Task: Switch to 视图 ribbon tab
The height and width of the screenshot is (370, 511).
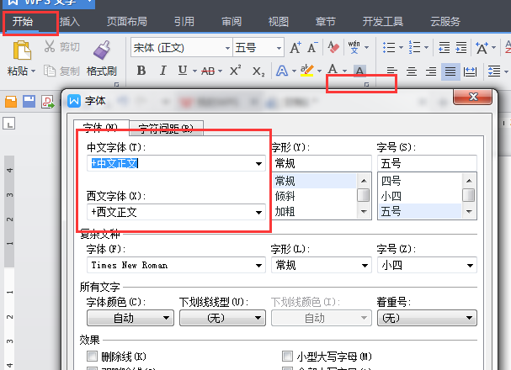Action: (279, 22)
